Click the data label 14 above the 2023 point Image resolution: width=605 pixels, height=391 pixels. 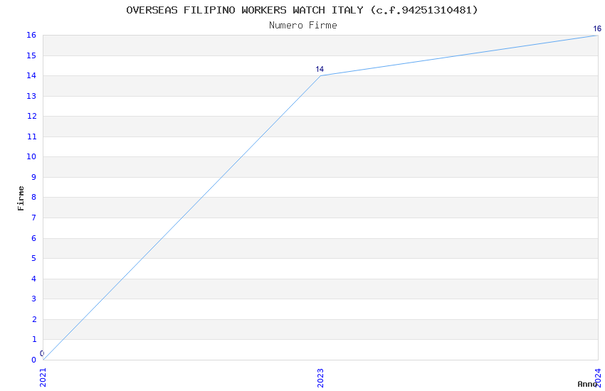(x=320, y=70)
